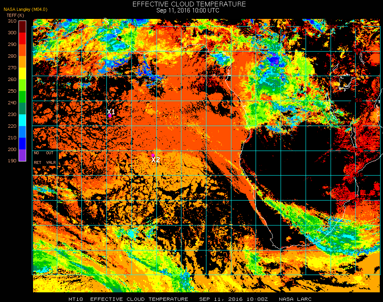Click the 'OUT' text in the map legend
The height and width of the screenshot is (302, 383).
click(x=50, y=153)
